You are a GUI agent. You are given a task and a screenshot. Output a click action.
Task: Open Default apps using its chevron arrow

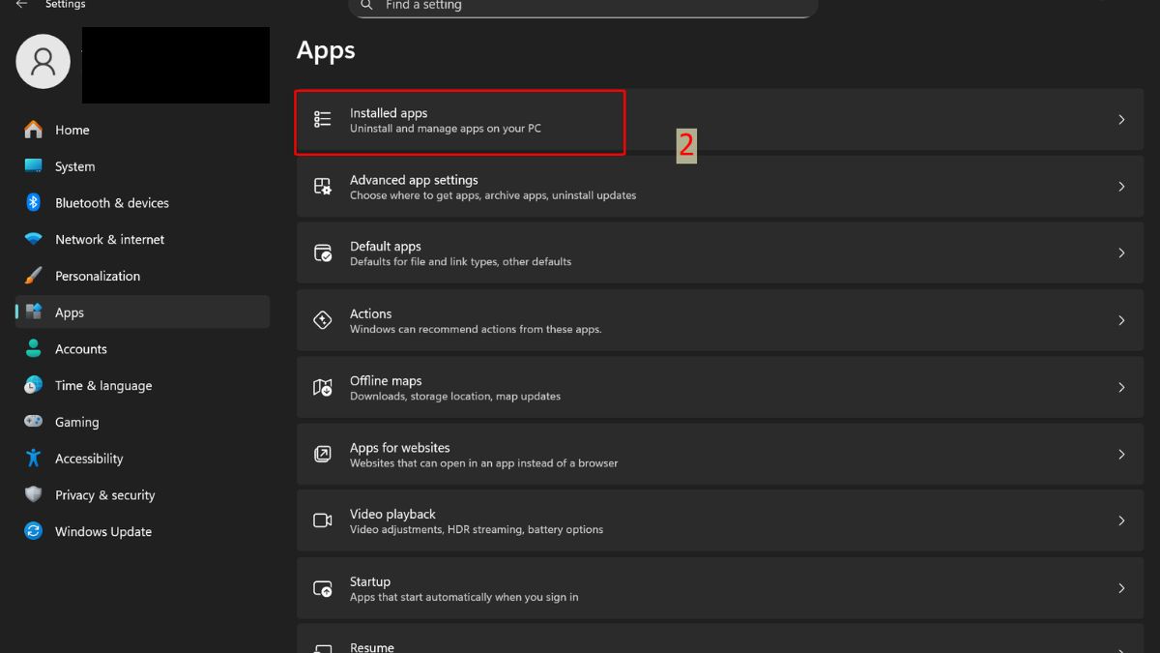[x=1121, y=253]
